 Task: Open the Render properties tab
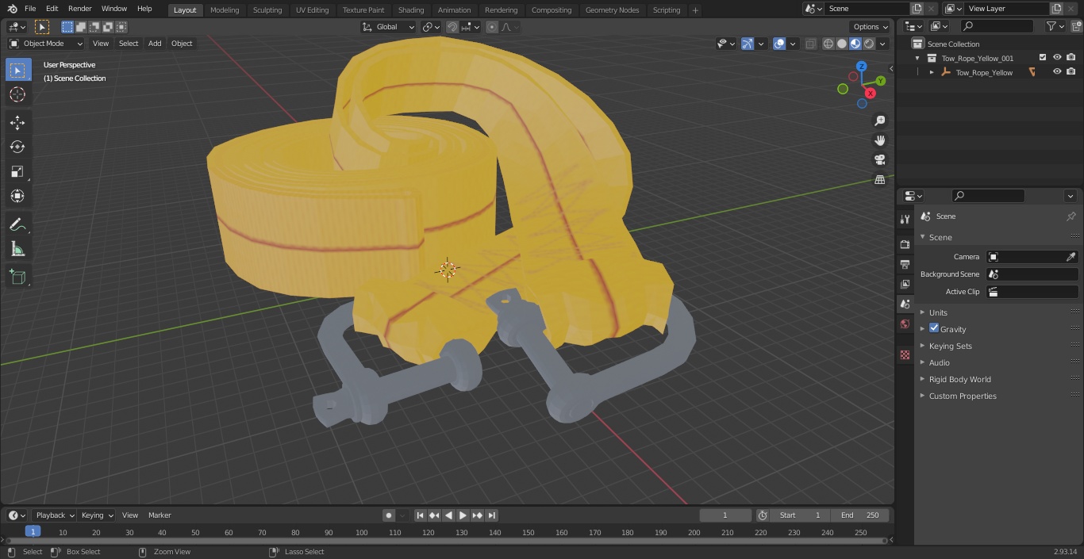pyautogui.click(x=905, y=244)
